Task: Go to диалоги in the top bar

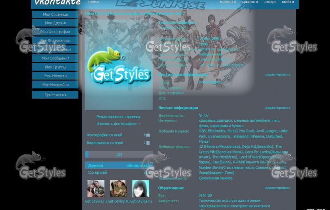Action: [x=250, y=2]
